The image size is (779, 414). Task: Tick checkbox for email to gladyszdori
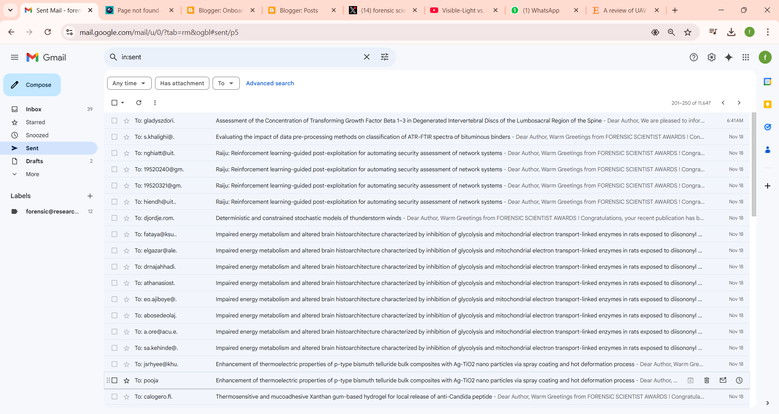114,121
